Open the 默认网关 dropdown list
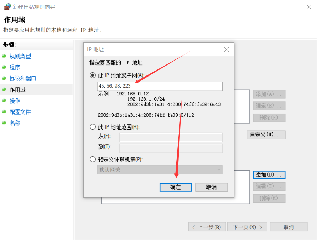The height and width of the screenshot is (240, 317). click(x=160, y=169)
